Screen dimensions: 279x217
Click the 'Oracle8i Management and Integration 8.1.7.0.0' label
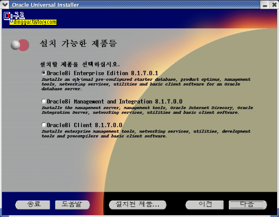[x=114, y=101]
